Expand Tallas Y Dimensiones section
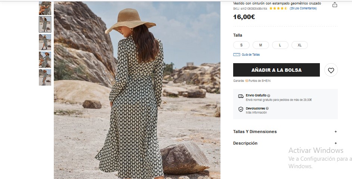 tap(285, 132)
